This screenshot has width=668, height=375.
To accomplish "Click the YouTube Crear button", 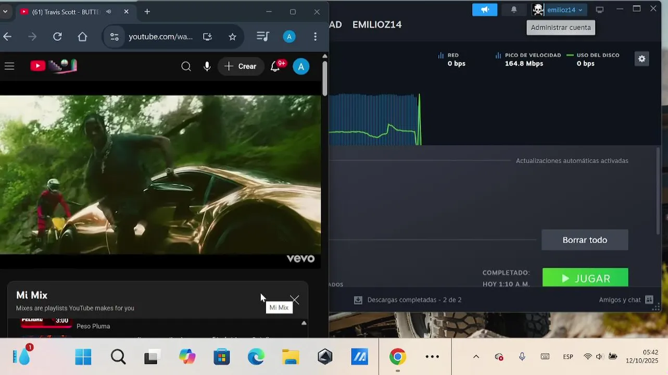I will pyautogui.click(x=241, y=66).
